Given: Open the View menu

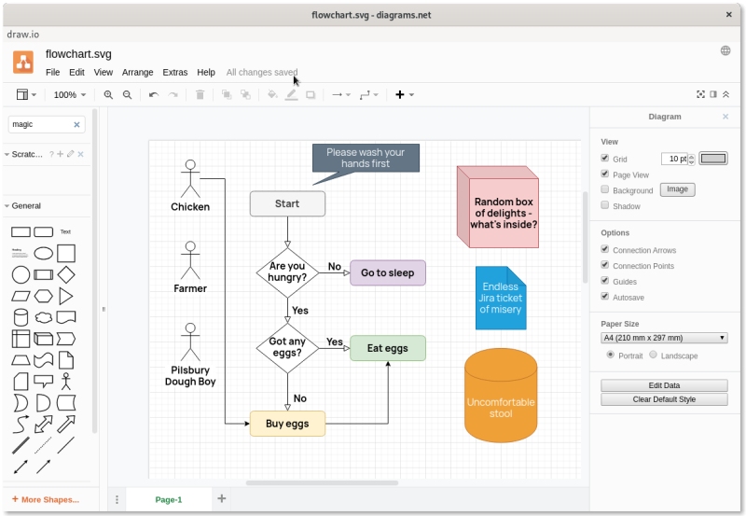Looking at the screenshot, I should point(104,73).
